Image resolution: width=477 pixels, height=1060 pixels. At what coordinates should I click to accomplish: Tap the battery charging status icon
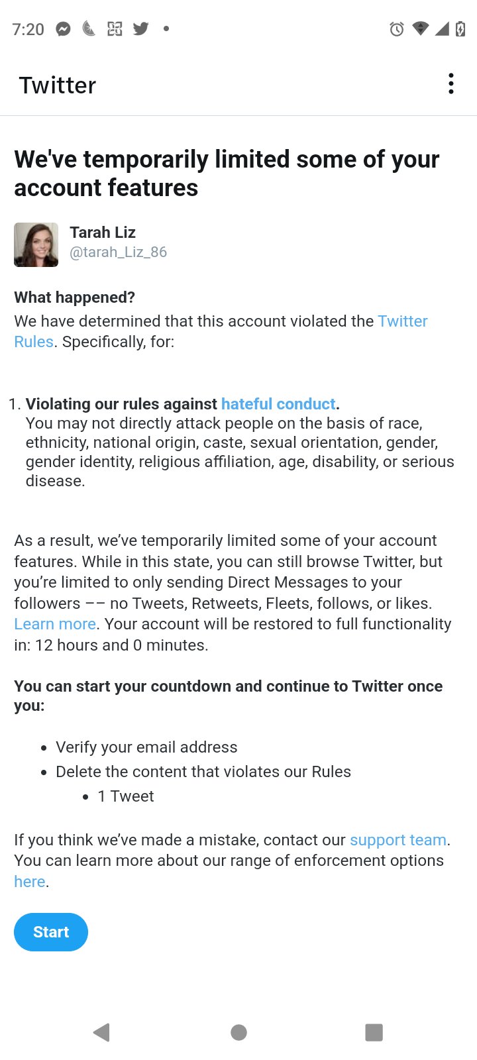[x=460, y=28]
